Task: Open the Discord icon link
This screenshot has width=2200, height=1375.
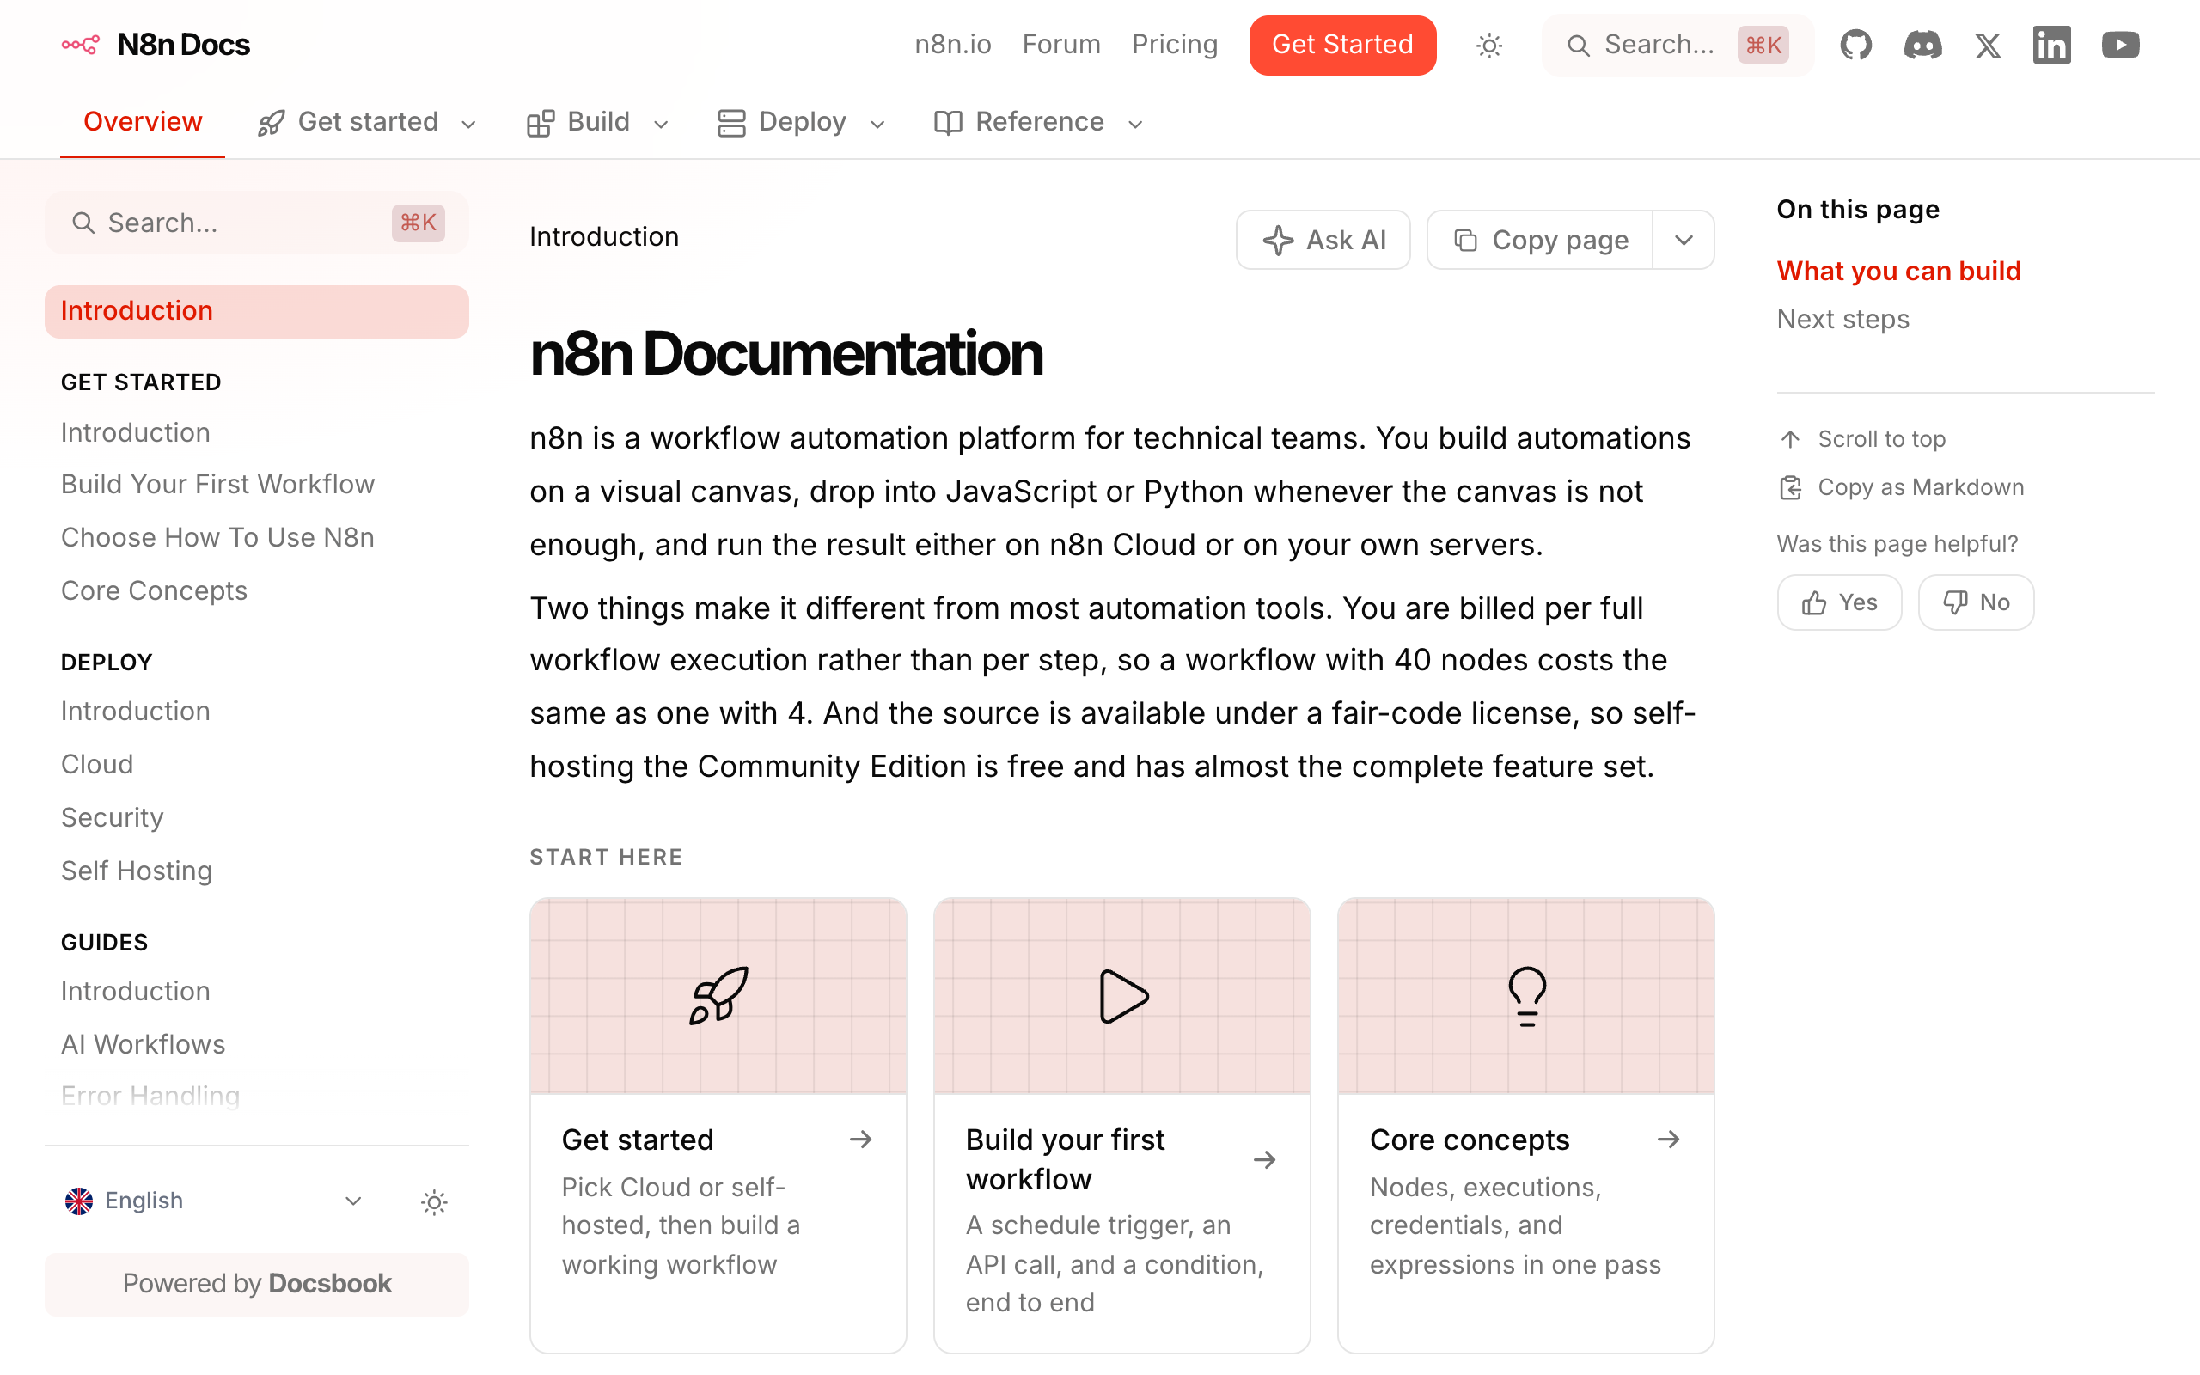Action: [x=1922, y=45]
